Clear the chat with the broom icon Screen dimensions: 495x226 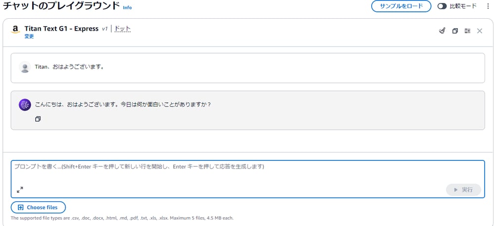point(442,31)
